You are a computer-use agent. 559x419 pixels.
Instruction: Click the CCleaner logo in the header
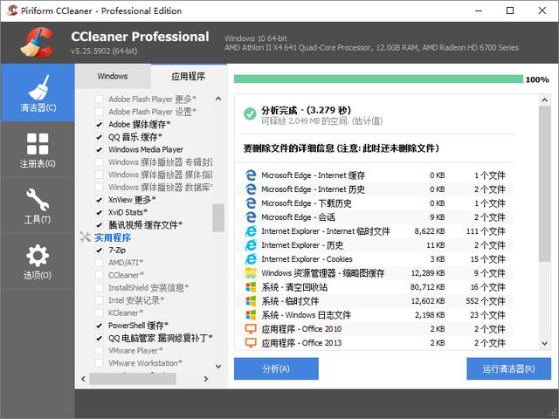pyautogui.click(x=38, y=43)
